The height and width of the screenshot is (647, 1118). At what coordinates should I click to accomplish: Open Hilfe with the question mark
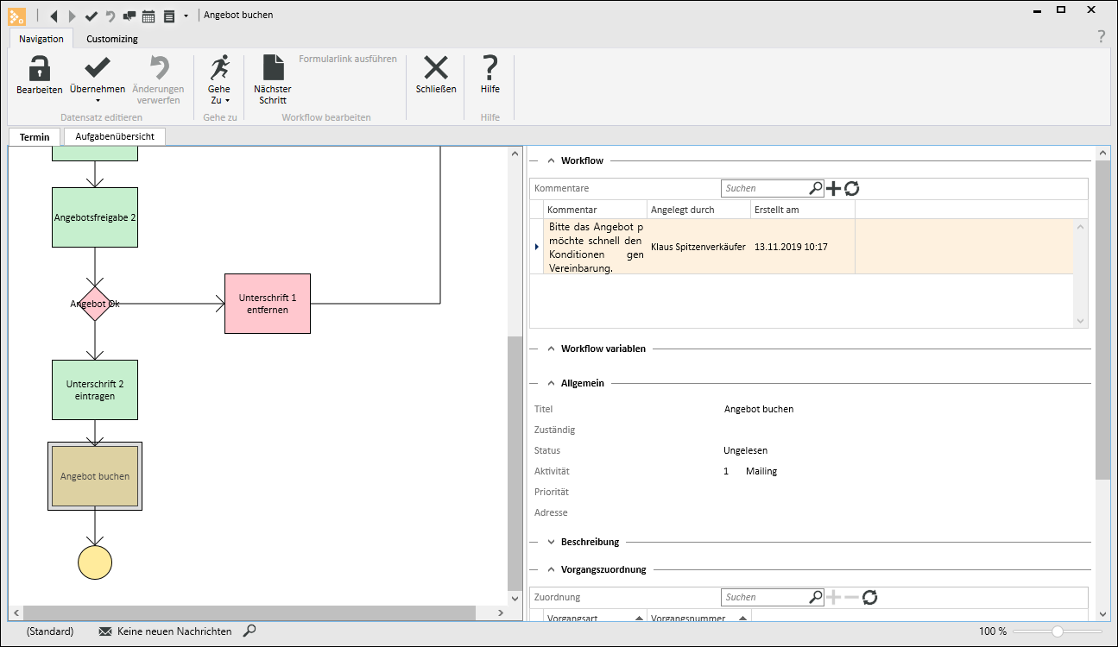490,68
